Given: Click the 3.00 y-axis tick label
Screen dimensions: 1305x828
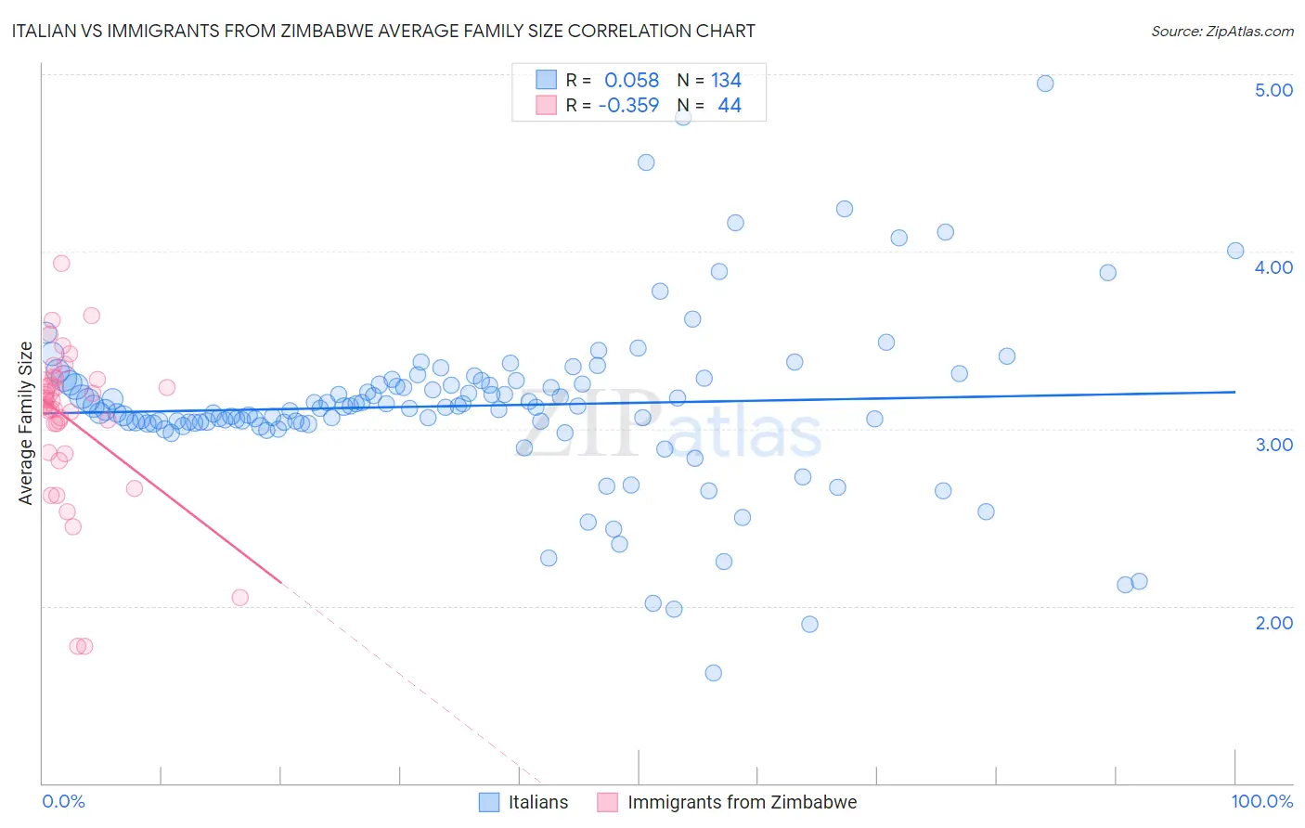Looking at the screenshot, I should coord(1273,445).
